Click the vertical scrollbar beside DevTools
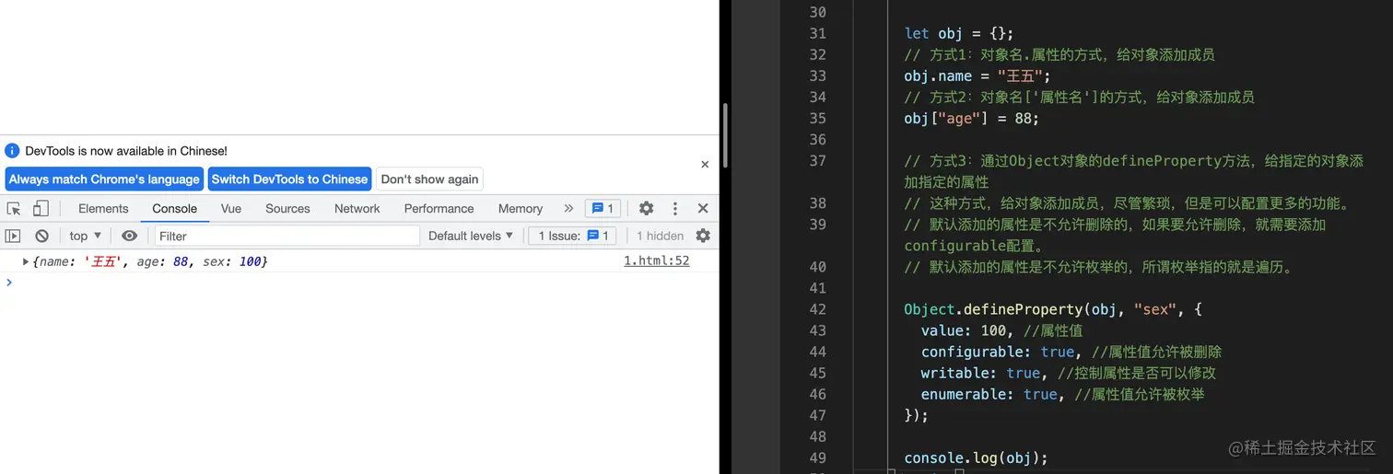Viewport: 1393px width, 474px height. coord(725,136)
